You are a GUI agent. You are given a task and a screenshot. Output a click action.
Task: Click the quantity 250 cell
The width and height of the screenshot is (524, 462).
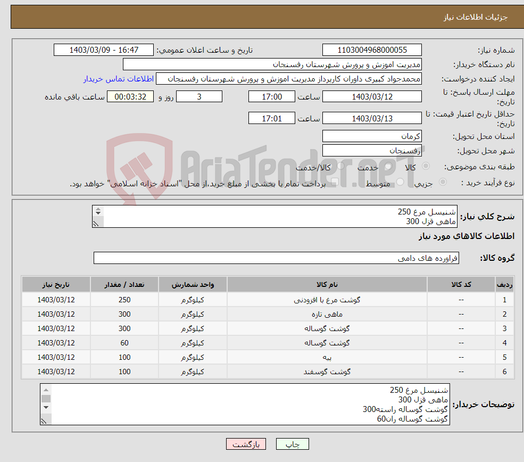(x=124, y=300)
